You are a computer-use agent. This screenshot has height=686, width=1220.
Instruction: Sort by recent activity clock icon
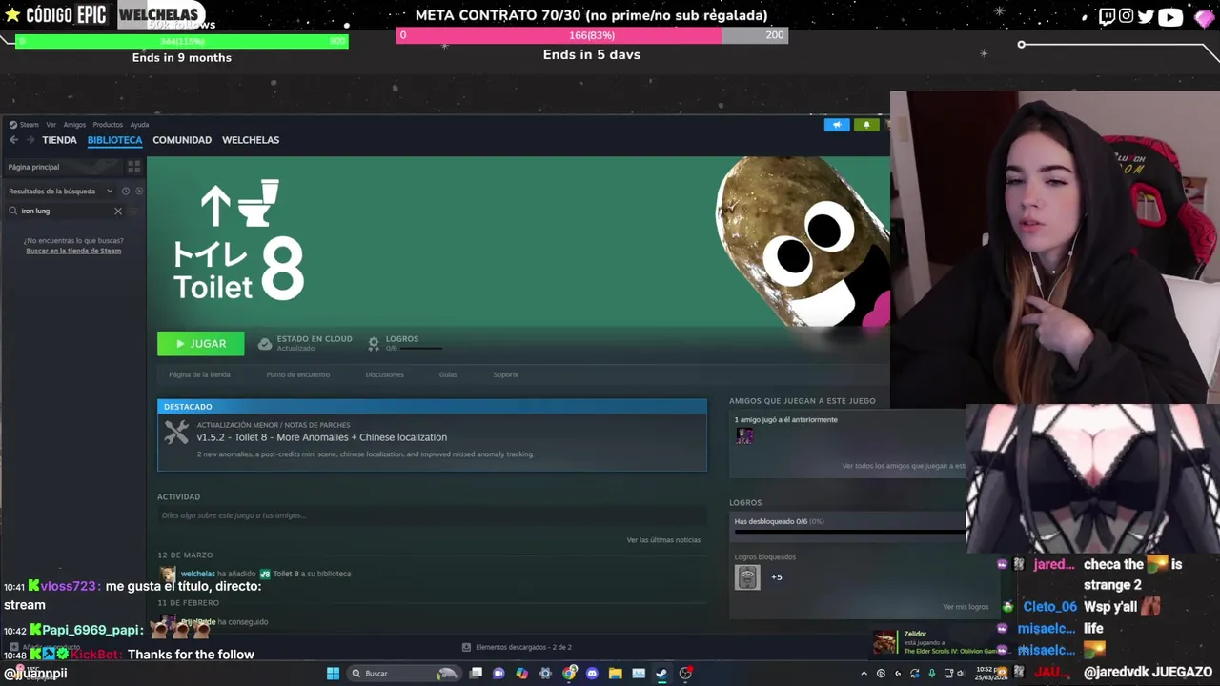click(x=126, y=192)
